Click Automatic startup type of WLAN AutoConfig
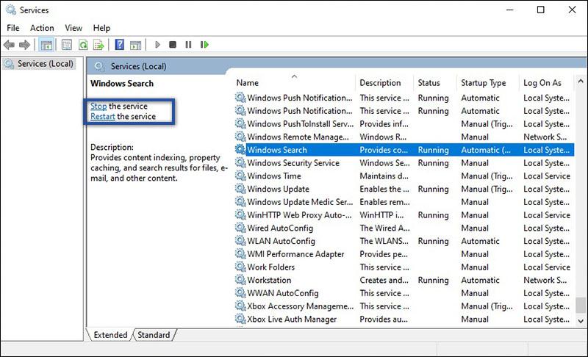Screen dimensions: 588x357 pos(480,241)
